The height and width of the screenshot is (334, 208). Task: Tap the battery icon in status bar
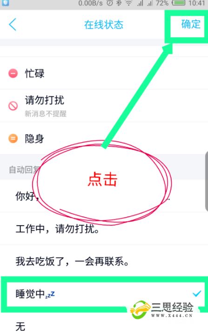[179, 3]
